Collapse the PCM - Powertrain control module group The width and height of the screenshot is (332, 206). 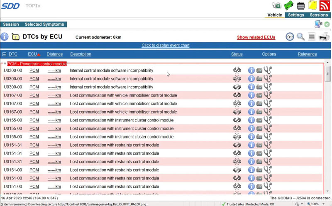pos(5,64)
